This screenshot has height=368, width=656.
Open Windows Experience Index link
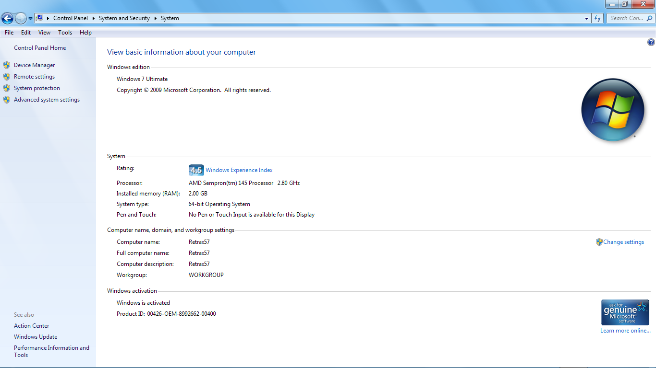click(x=239, y=170)
